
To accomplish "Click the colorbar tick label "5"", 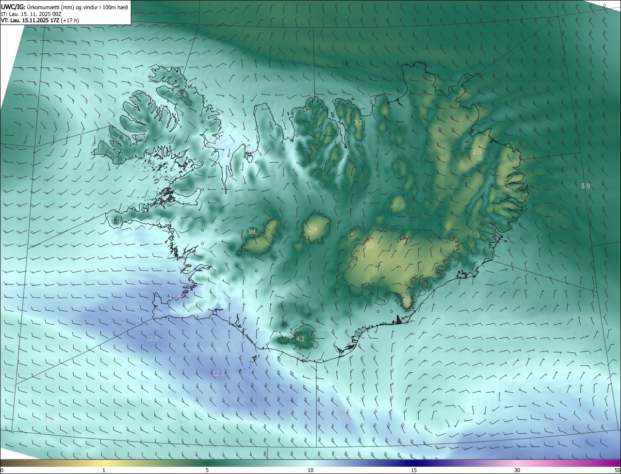I will pyautogui.click(x=207, y=470).
